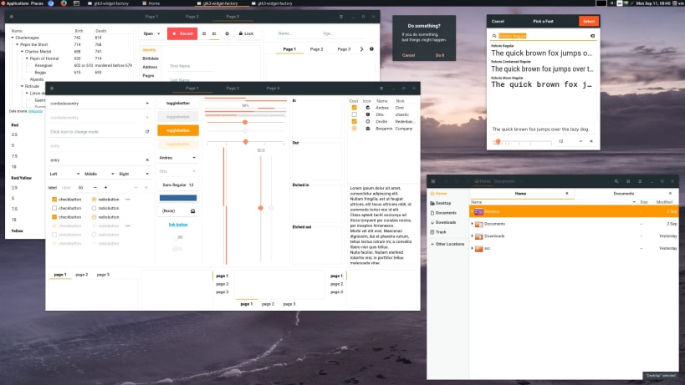This screenshot has height=385, width=685.
Task: Open search in the file manager header
Action: (x=616, y=181)
